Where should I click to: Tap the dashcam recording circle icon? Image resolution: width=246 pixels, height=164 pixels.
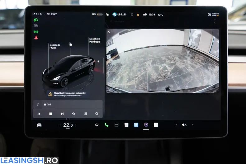click(132, 15)
